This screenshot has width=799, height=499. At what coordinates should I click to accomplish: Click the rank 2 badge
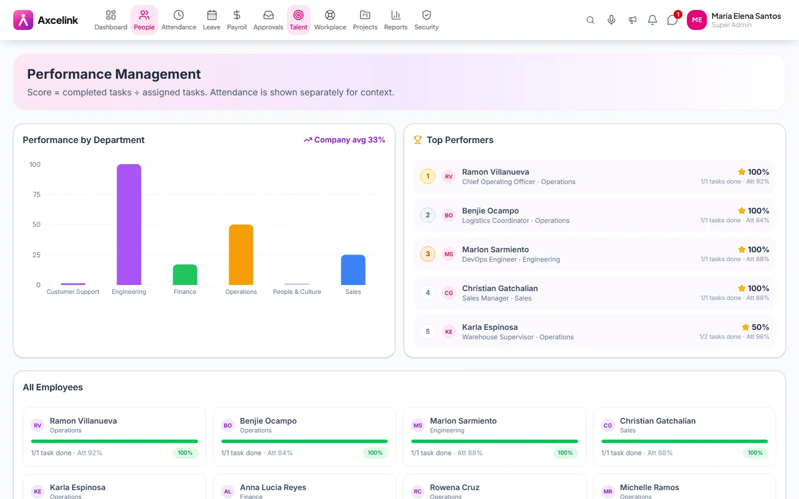428,215
